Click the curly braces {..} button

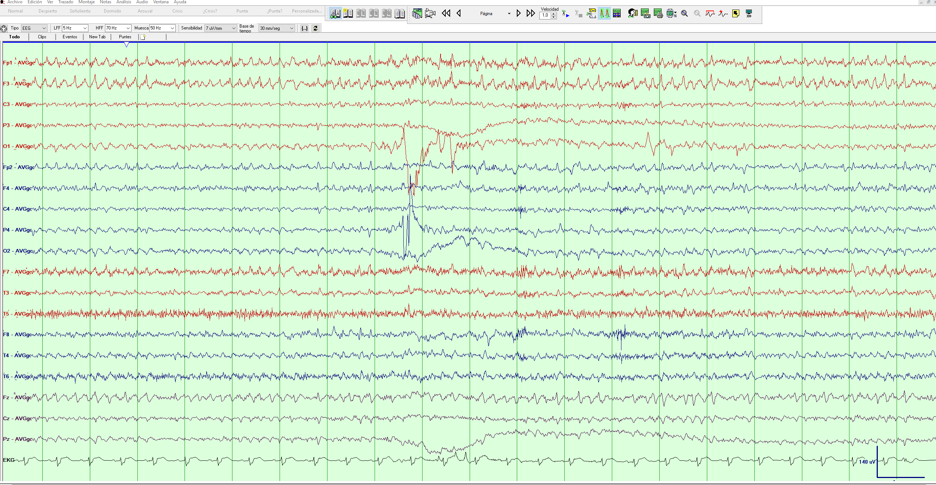coord(305,28)
